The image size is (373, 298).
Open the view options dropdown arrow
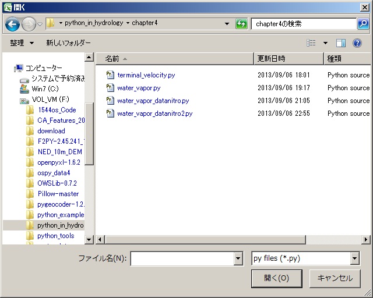pos(325,43)
